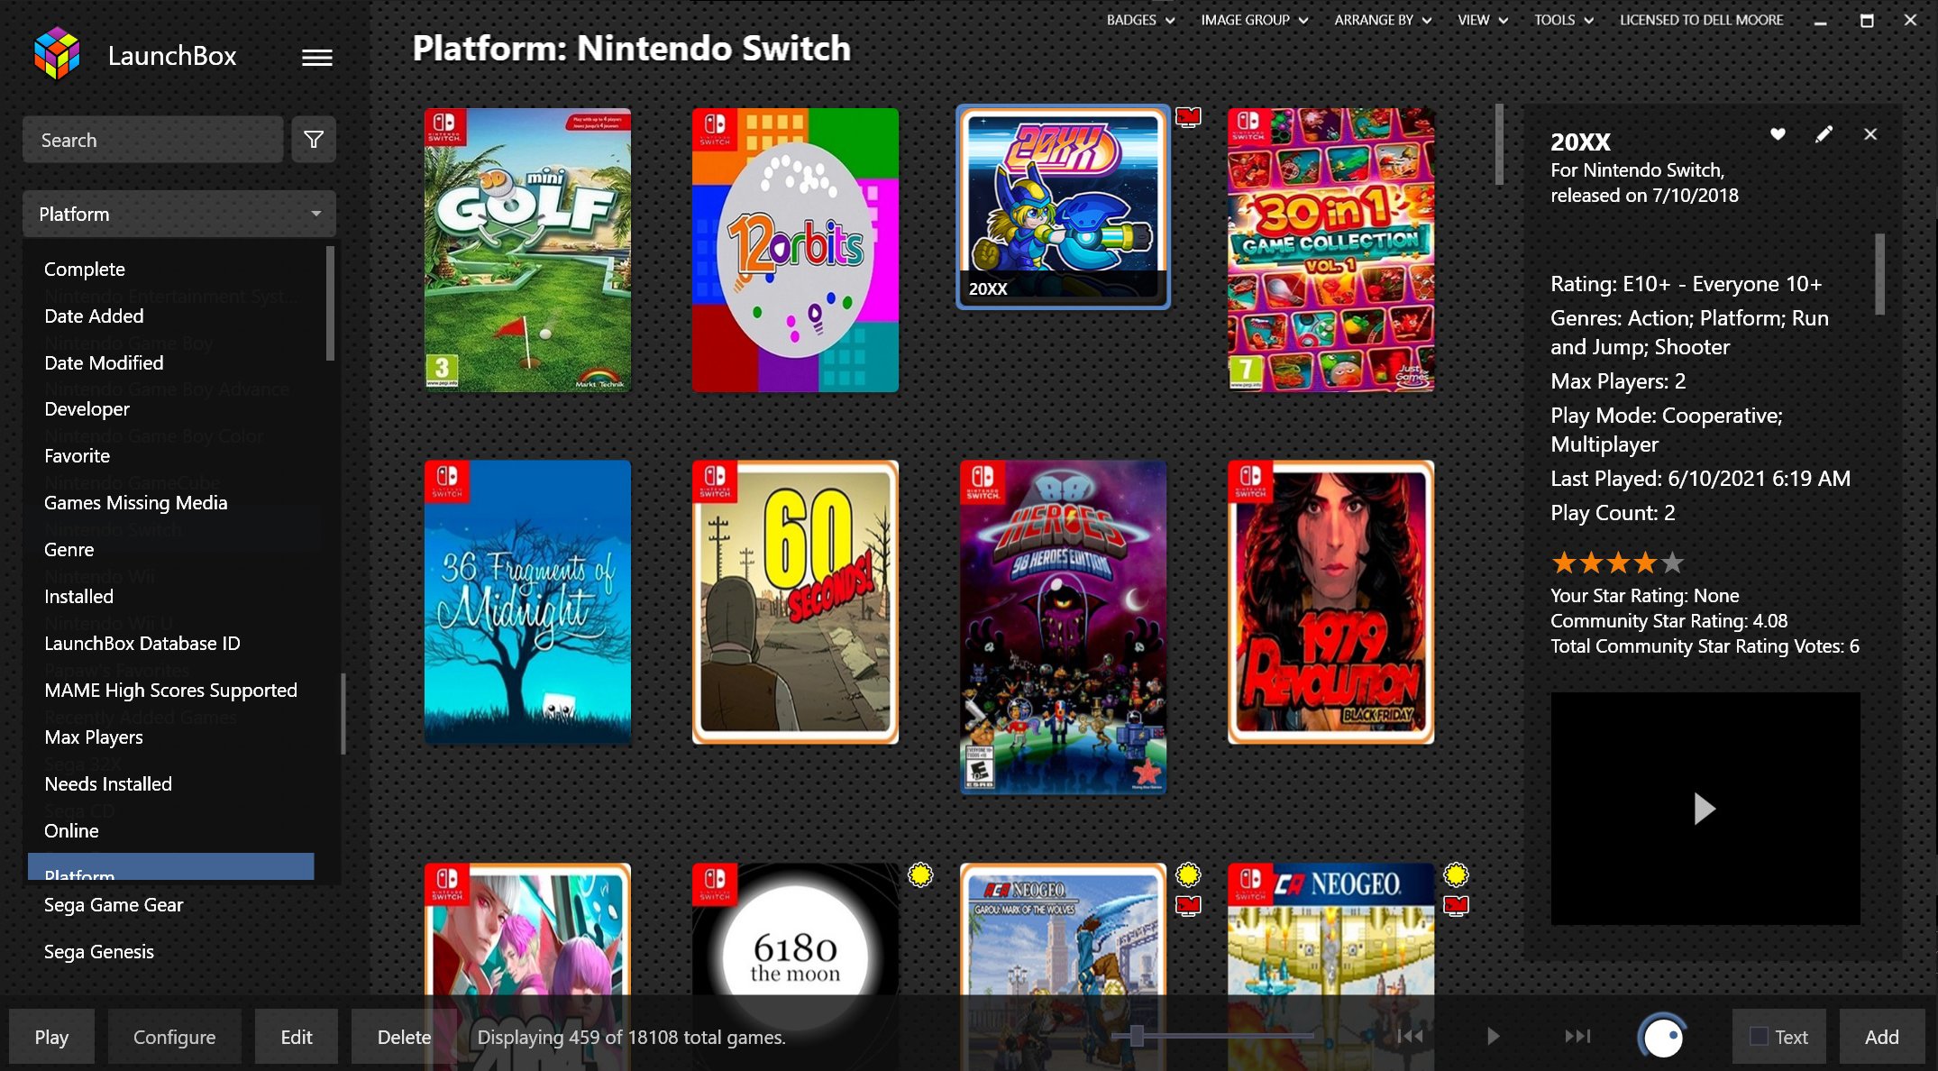Open the TOOLS dropdown menu
1938x1071 pixels.
tap(1564, 20)
